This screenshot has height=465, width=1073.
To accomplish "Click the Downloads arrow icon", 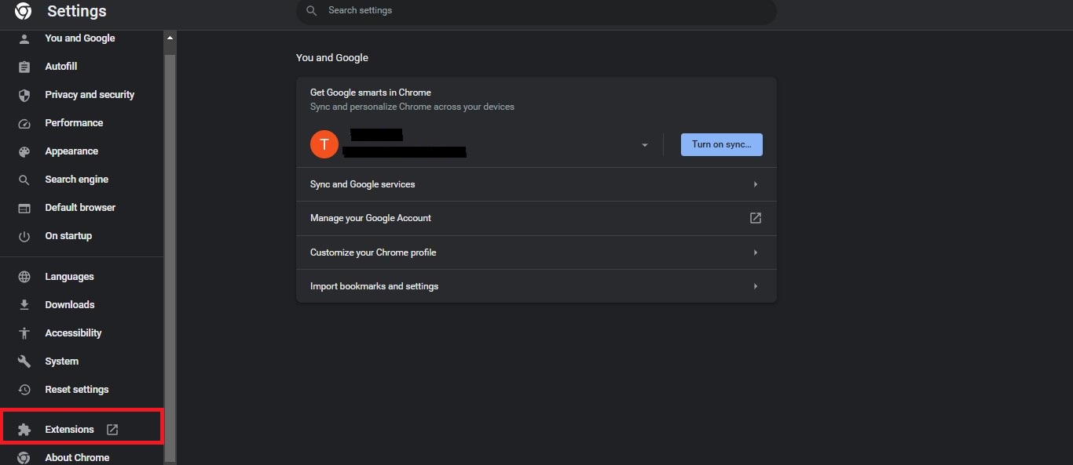I will point(24,305).
